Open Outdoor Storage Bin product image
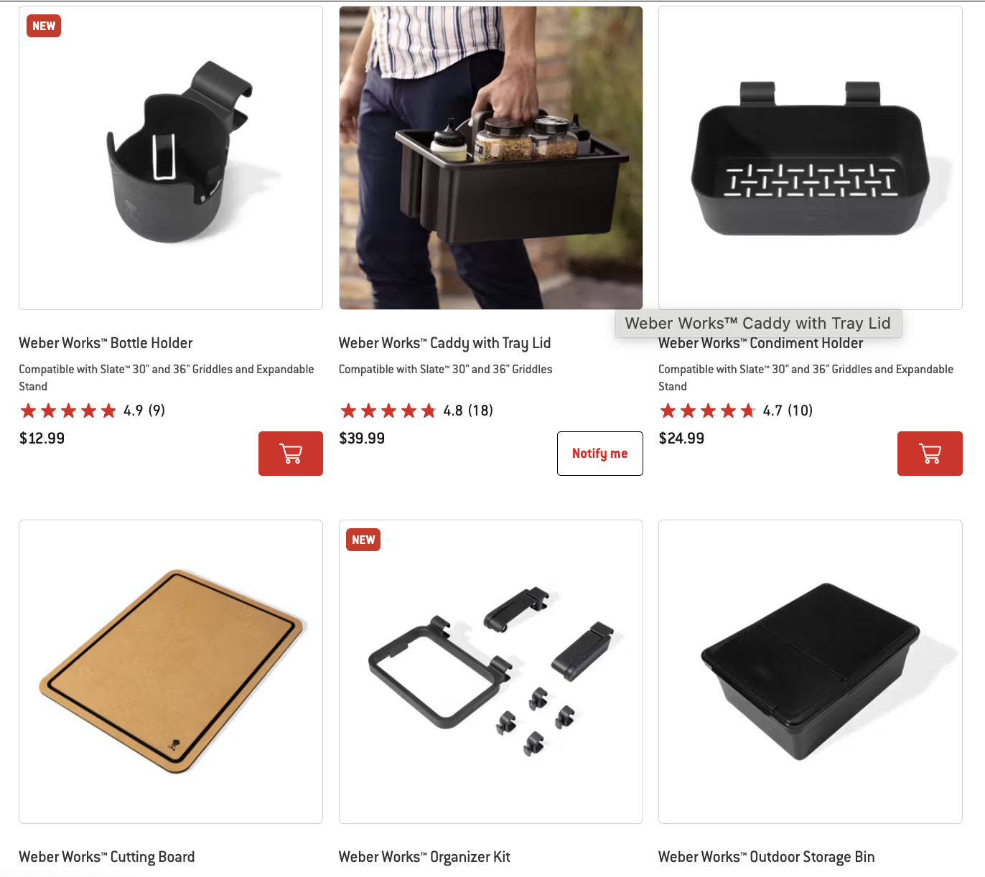 [811, 672]
